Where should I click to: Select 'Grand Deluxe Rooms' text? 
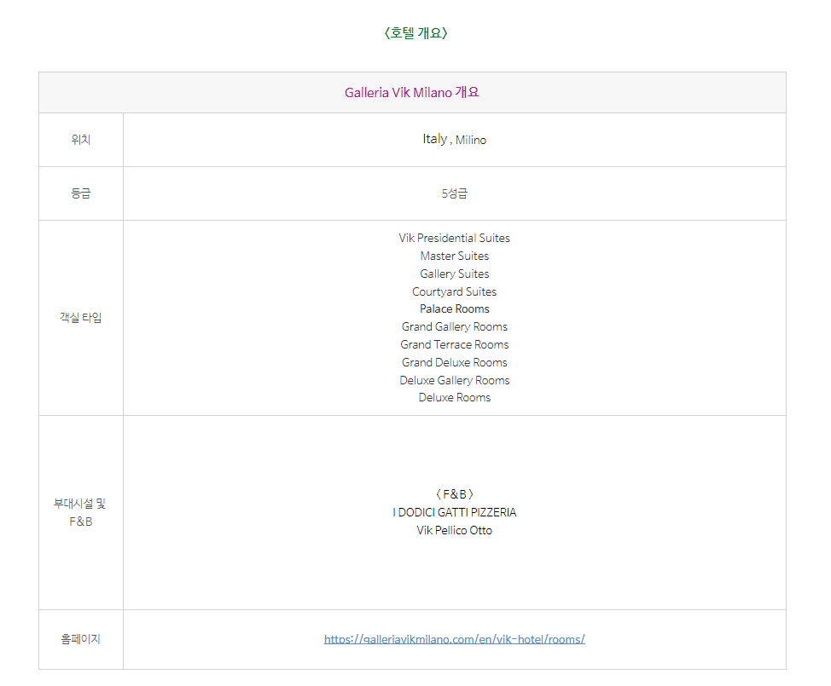click(454, 362)
